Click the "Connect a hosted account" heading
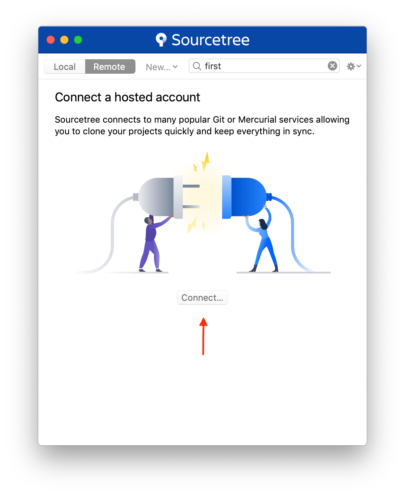 pyautogui.click(x=128, y=97)
